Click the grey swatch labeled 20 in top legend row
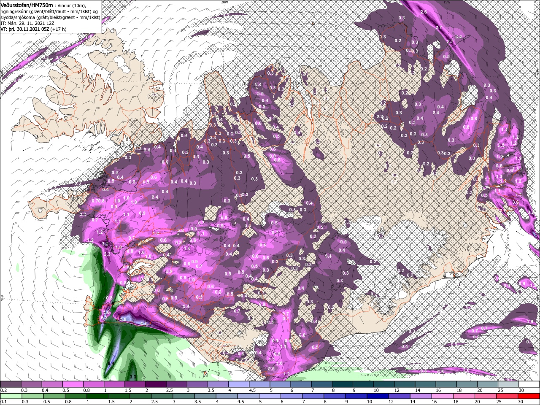Screen dimensions: 540x405 point(487,384)
